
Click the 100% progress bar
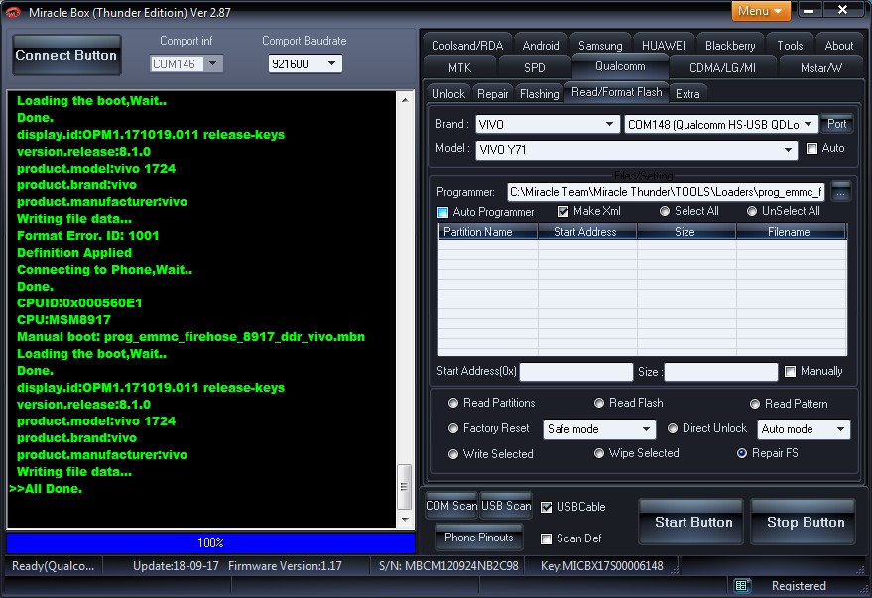click(210, 543)
